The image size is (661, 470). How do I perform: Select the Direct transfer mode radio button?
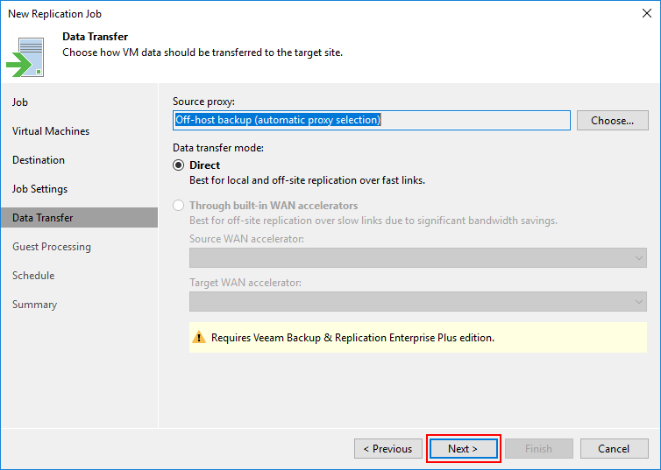[x=178, y=165]
